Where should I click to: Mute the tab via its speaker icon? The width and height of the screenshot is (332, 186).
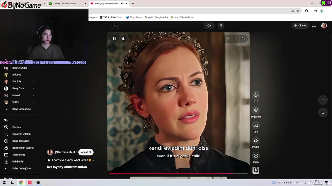point(122,4)
